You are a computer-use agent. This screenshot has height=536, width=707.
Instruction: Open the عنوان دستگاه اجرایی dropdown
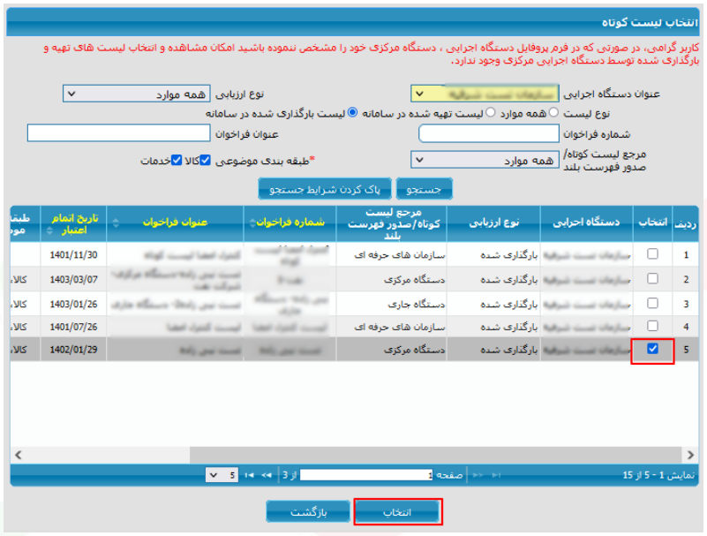click(x=485, y=94)
